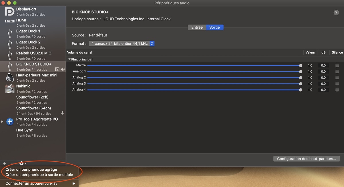Click the Silence column header
Screen dimensions: 344x187
click(337, 52)
